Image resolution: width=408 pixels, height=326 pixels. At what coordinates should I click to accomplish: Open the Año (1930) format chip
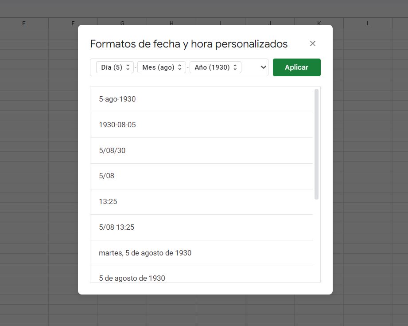(215, 67)
